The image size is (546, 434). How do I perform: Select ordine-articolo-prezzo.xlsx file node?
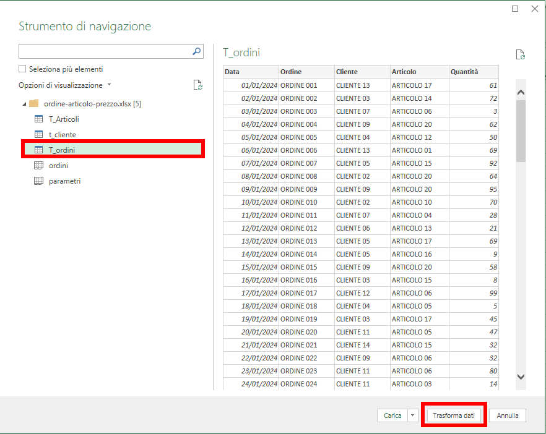[x=92, y=104]
